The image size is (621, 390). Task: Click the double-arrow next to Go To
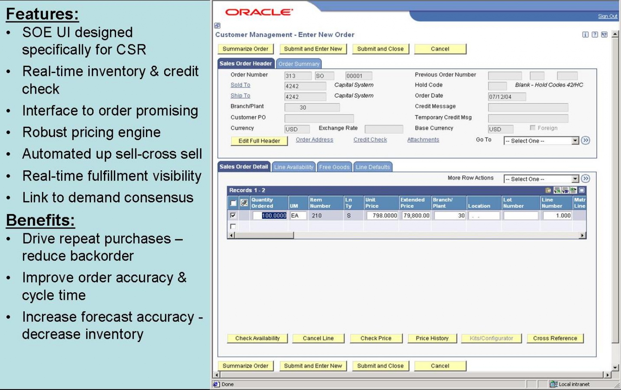[586, 140]
